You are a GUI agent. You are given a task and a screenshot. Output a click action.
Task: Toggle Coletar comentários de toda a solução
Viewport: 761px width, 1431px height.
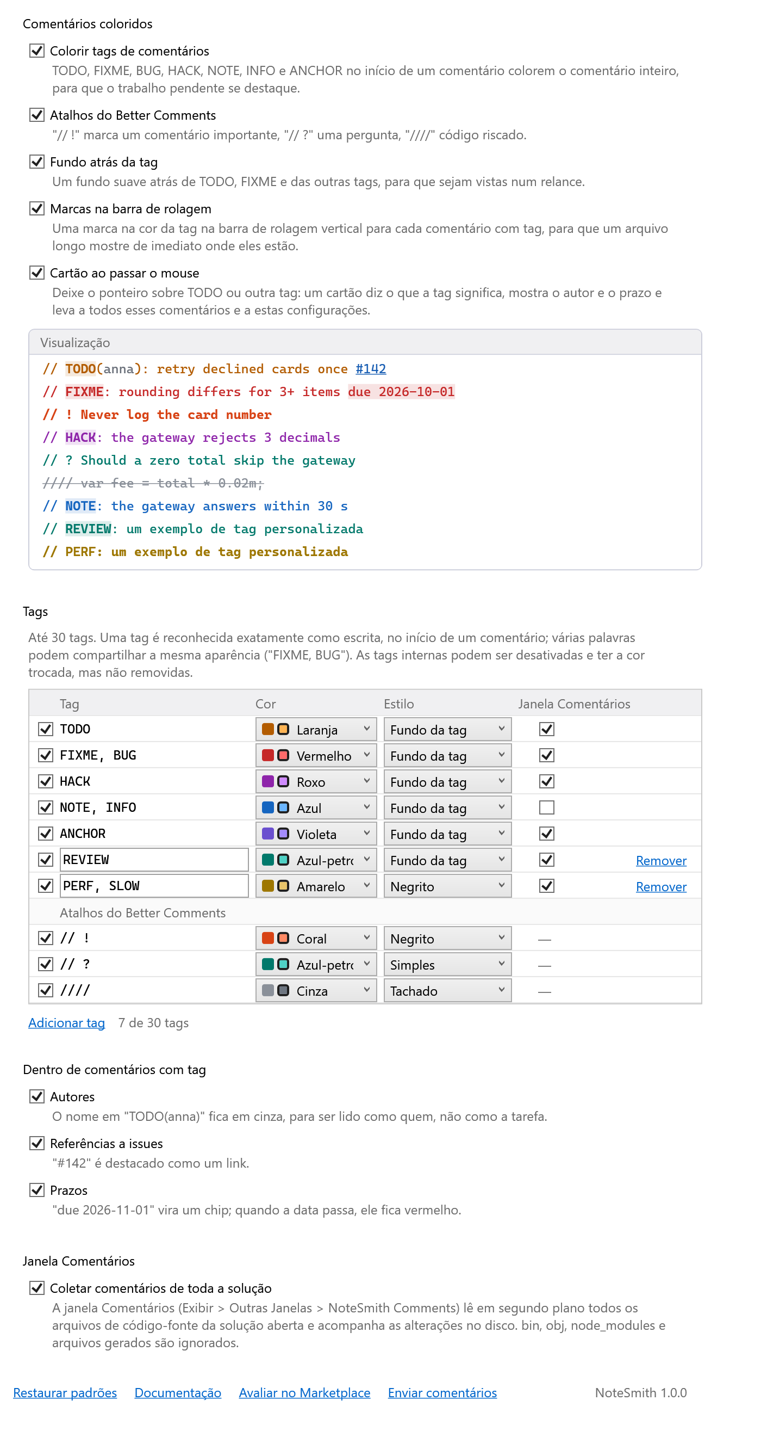tap(36, 1288)
